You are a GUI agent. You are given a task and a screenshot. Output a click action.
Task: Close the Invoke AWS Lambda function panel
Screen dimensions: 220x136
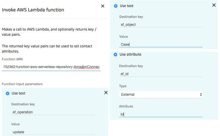103,6
